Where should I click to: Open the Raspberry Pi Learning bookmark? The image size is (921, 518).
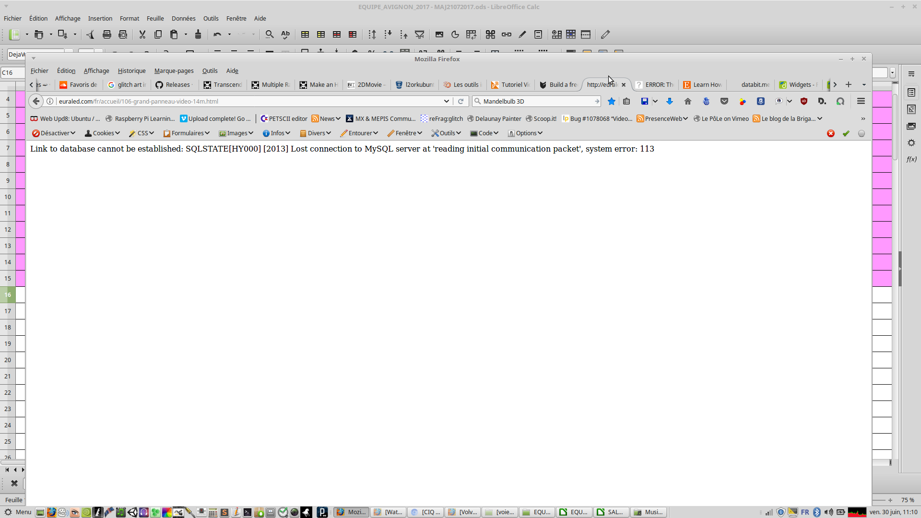[140, 118]
